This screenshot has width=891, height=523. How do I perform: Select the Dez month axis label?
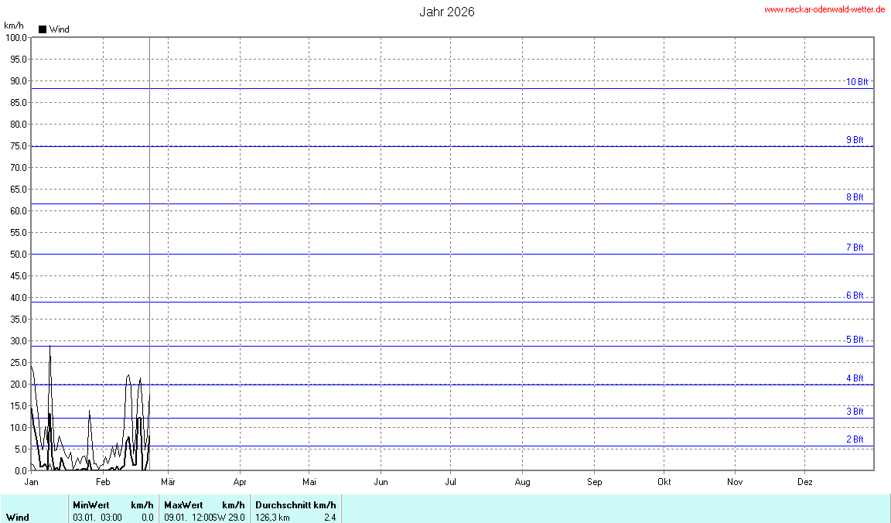pos(805,482)
